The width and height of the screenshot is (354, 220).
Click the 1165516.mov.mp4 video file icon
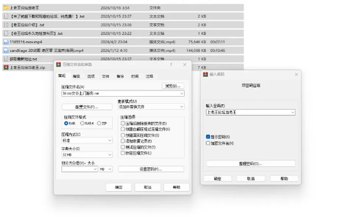[6, 42]
